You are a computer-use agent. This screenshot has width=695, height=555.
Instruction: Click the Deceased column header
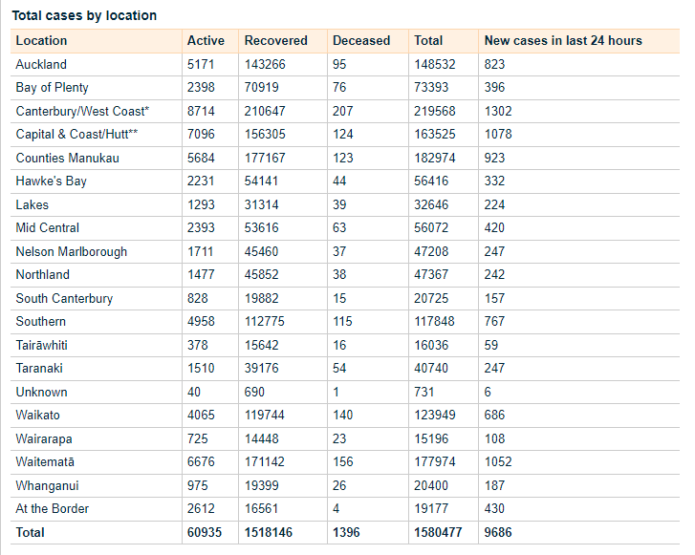click(x=360, y=40)
